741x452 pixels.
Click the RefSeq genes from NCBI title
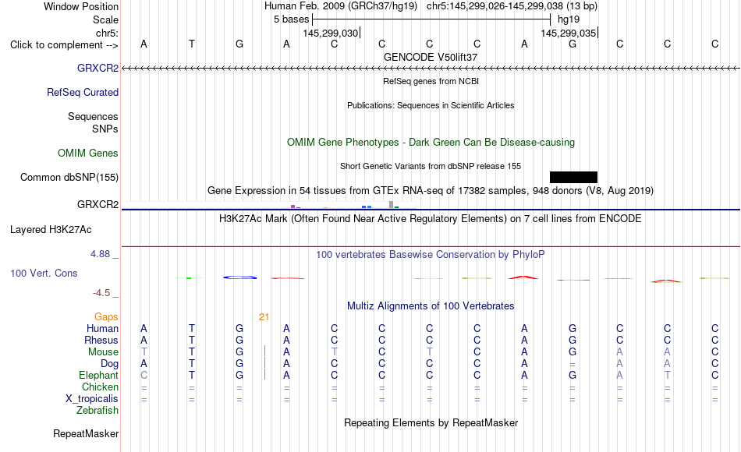click(431, 81)
